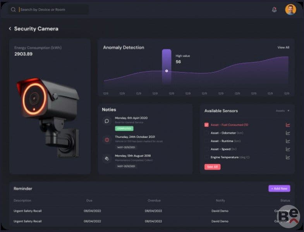Uncheck the Asset - Fuel Consumed checkbox
Image resolution: width=304 pixels, height=232 pixels.
pos(206,125)
